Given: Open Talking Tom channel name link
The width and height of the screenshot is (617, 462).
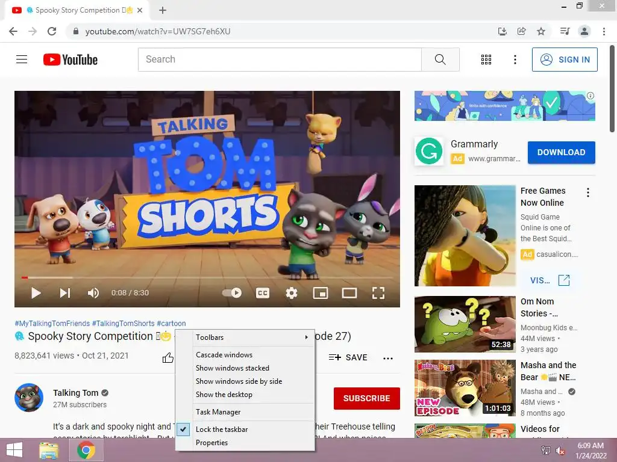Looking at the screenshot, I should coord(75,393).
